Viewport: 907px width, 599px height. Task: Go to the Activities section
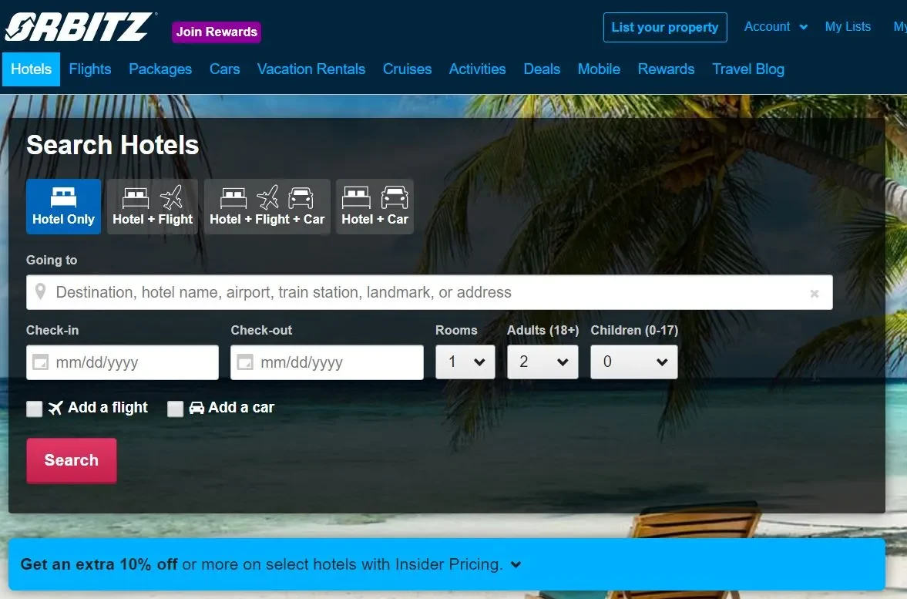477,69
